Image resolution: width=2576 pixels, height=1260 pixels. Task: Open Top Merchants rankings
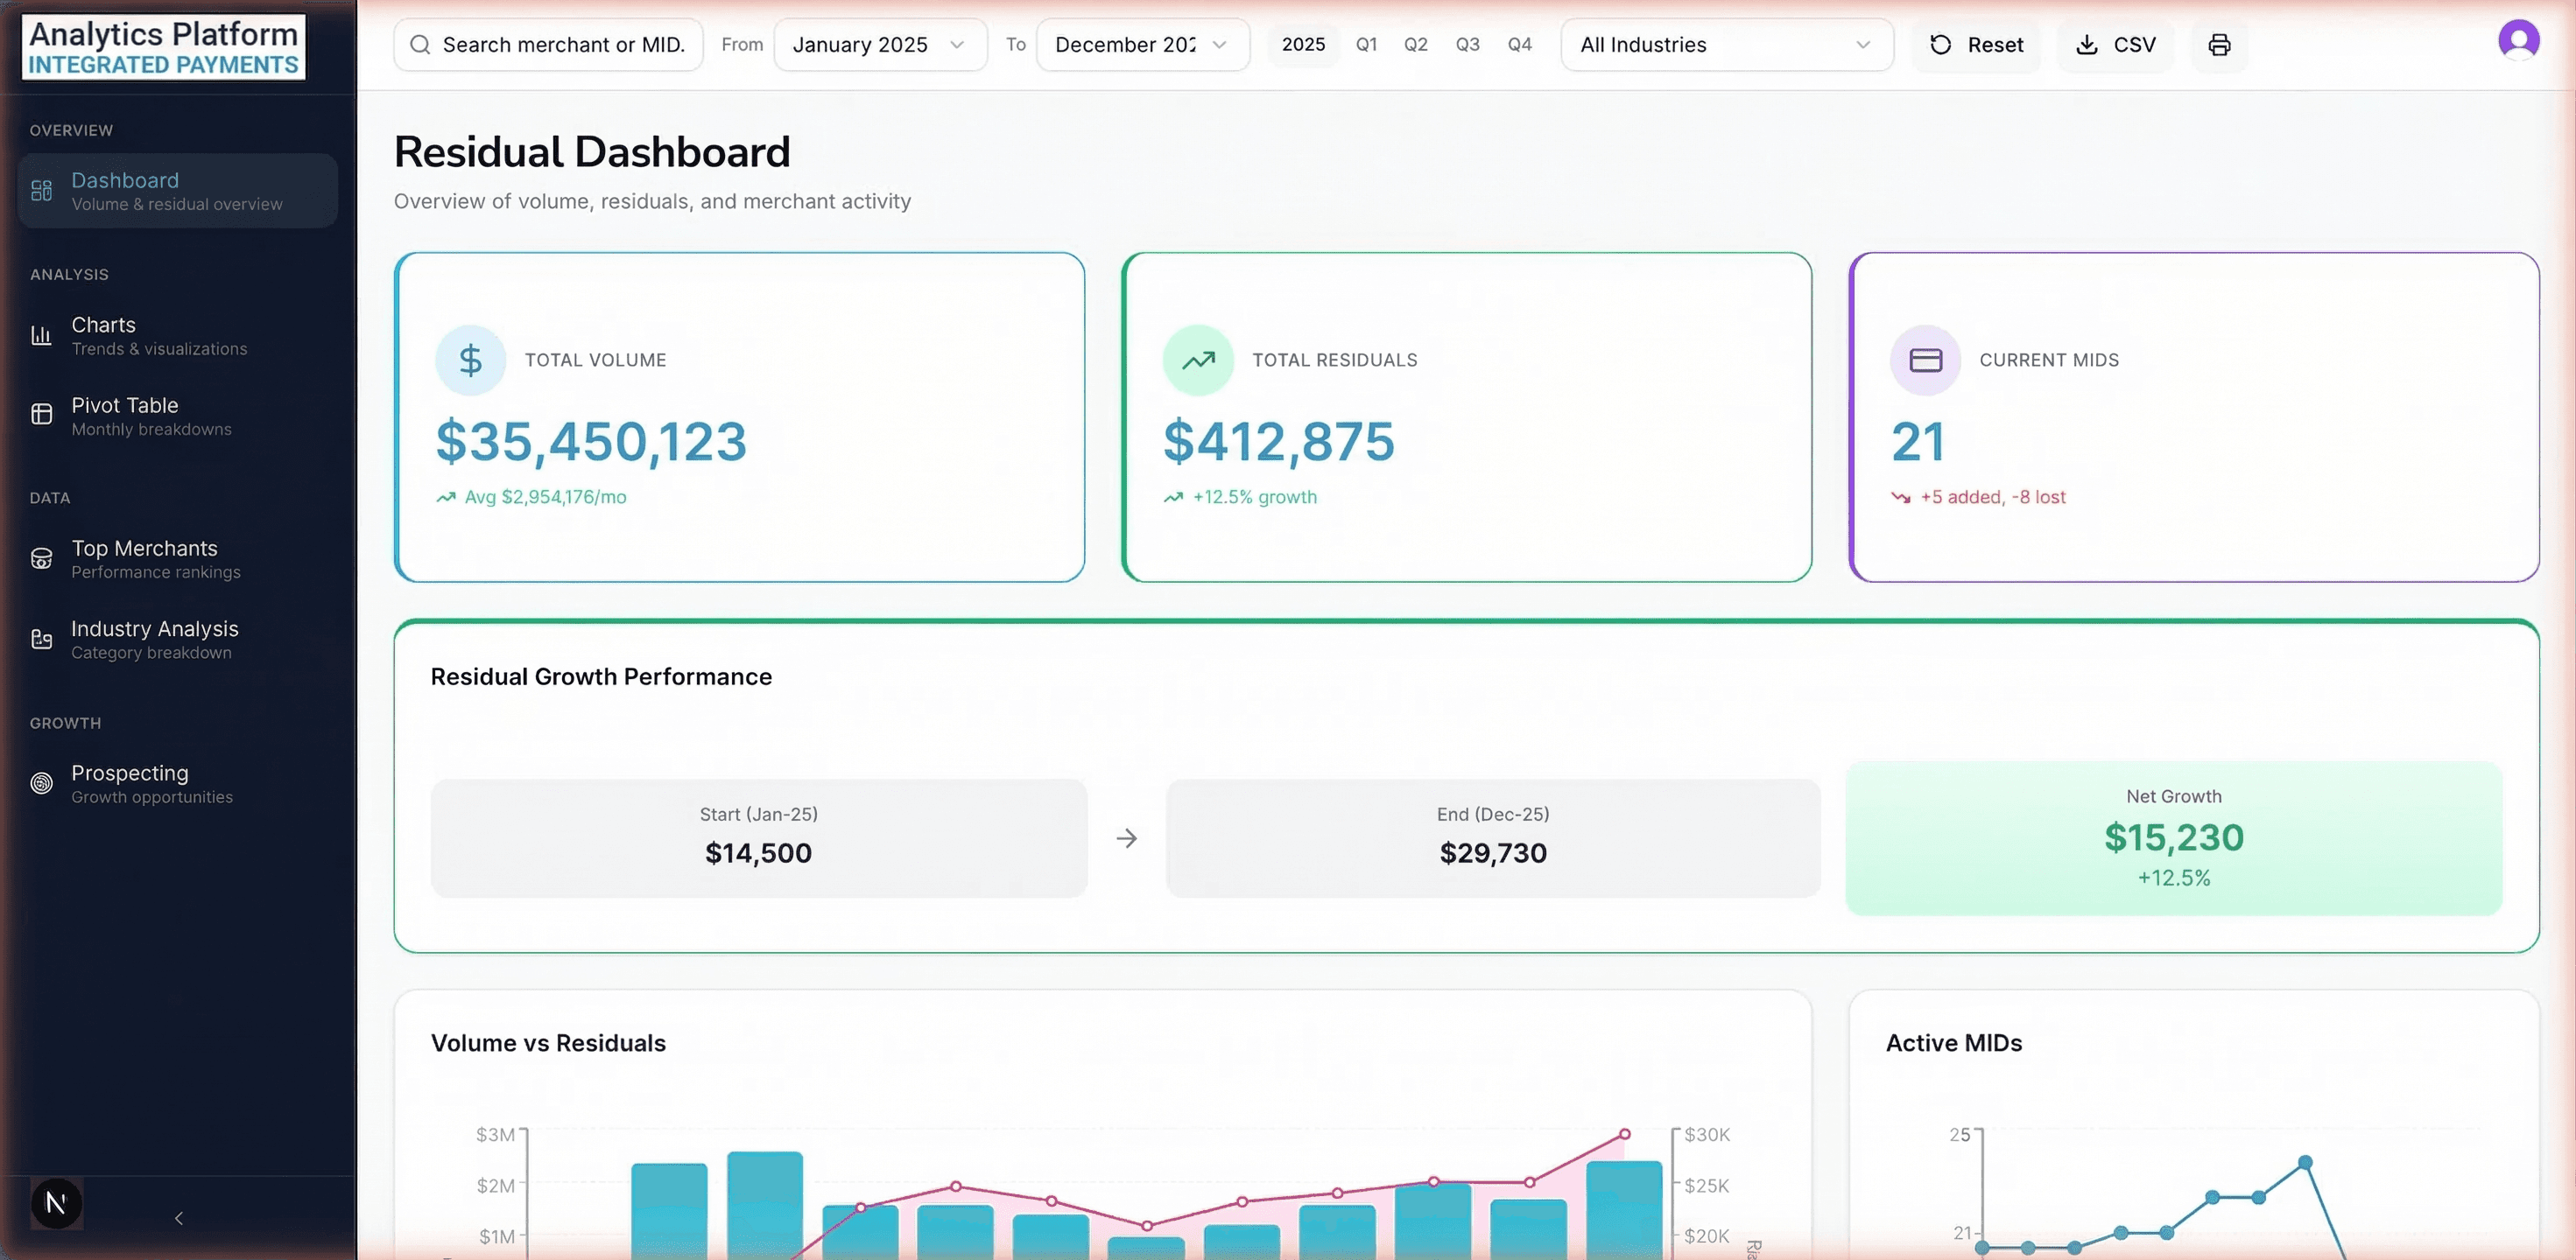pyautogui.click(x=178, y=558)
